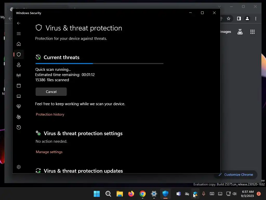Click the virtual touchpad tray icon

(x=220, y=194)
